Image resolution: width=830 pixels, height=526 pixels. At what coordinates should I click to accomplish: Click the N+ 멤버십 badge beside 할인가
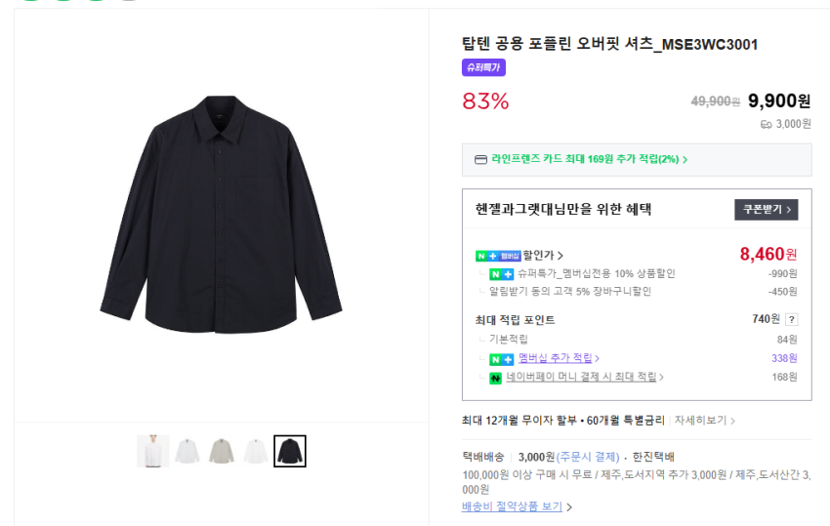click(x=498, y=256)
